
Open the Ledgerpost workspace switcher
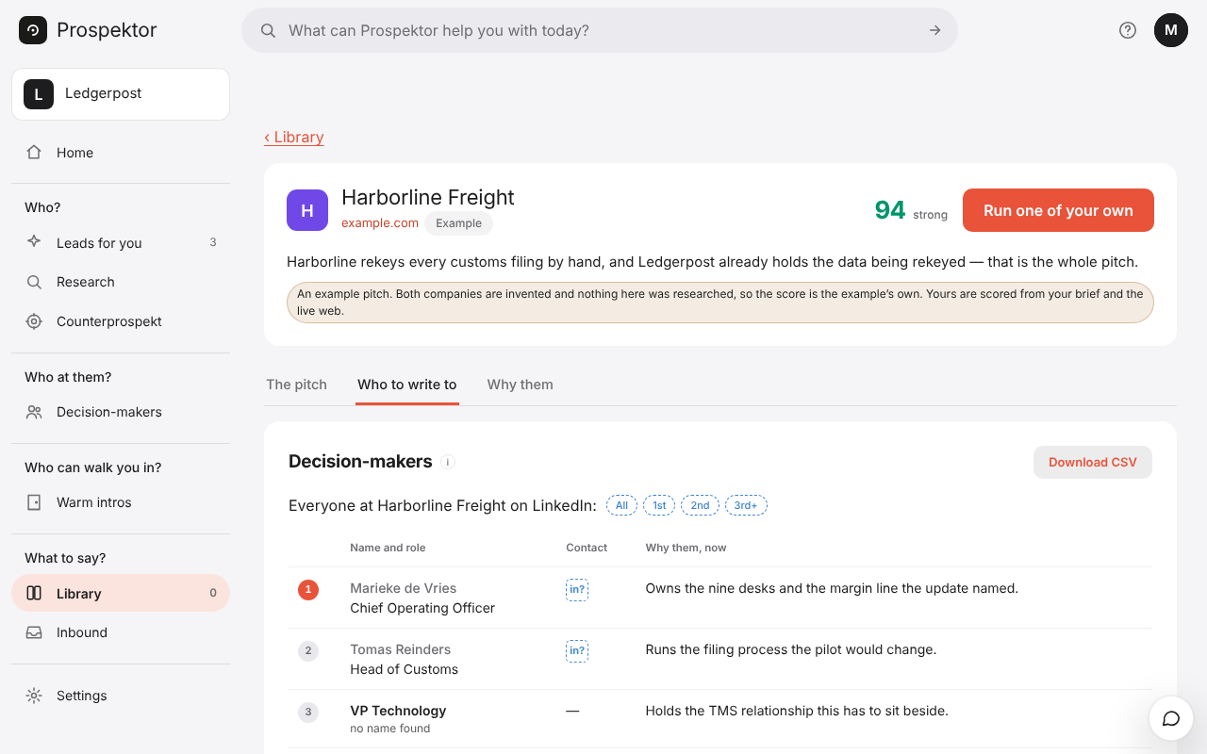point(121,94)
